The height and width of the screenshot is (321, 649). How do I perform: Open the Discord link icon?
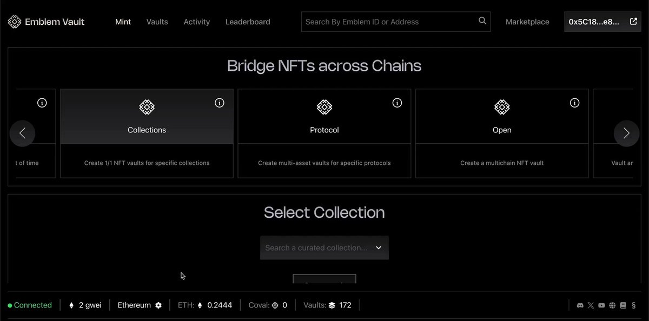pos(580,305)
